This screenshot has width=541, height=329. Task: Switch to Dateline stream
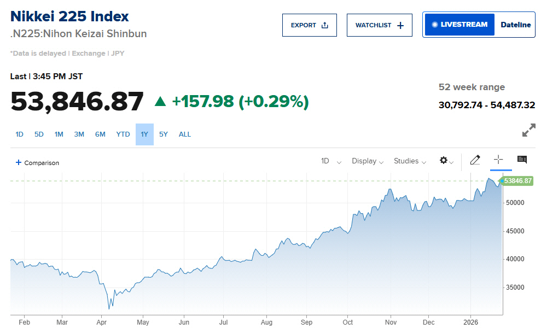pos(515,25)
